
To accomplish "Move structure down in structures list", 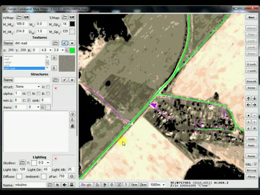I will pos(72,120).
